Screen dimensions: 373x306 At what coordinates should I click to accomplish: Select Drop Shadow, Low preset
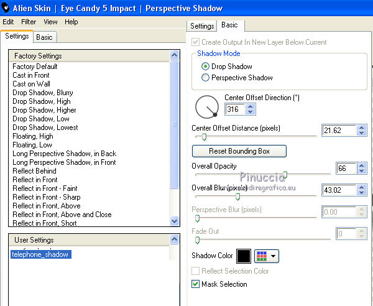point(41,119)
